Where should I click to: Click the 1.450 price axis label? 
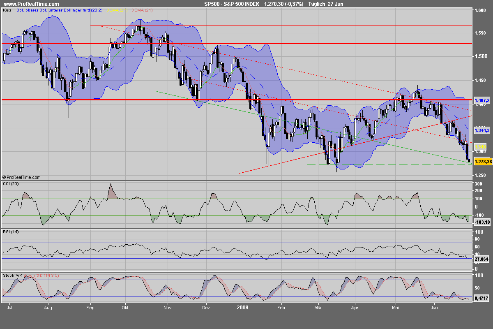(480, 81)
